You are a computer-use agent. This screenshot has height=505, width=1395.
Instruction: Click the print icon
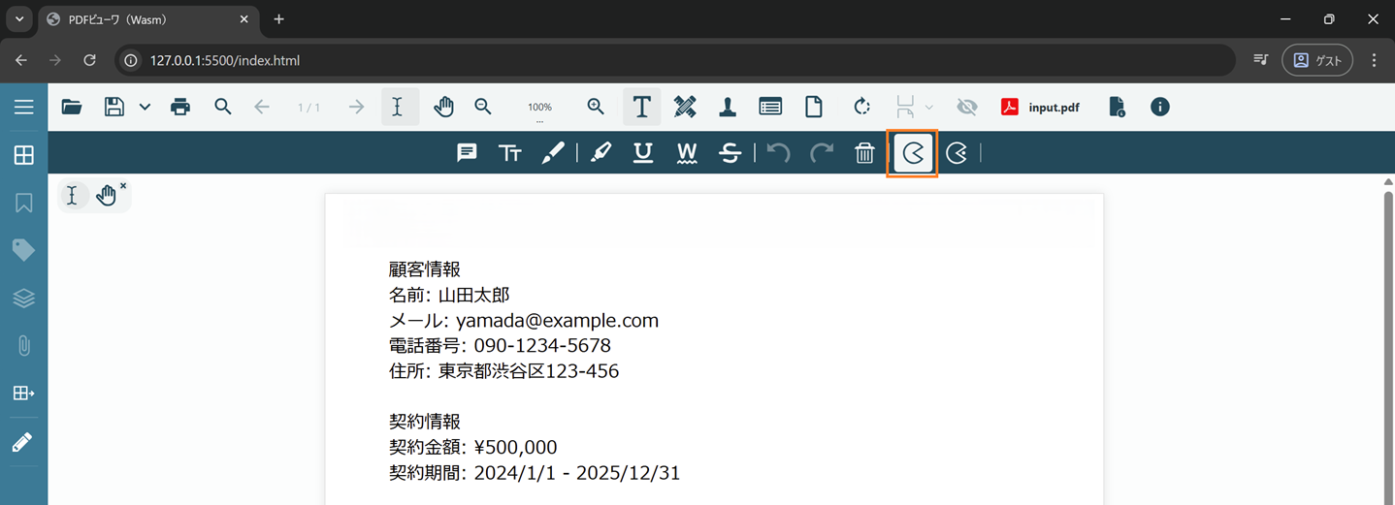180,107
